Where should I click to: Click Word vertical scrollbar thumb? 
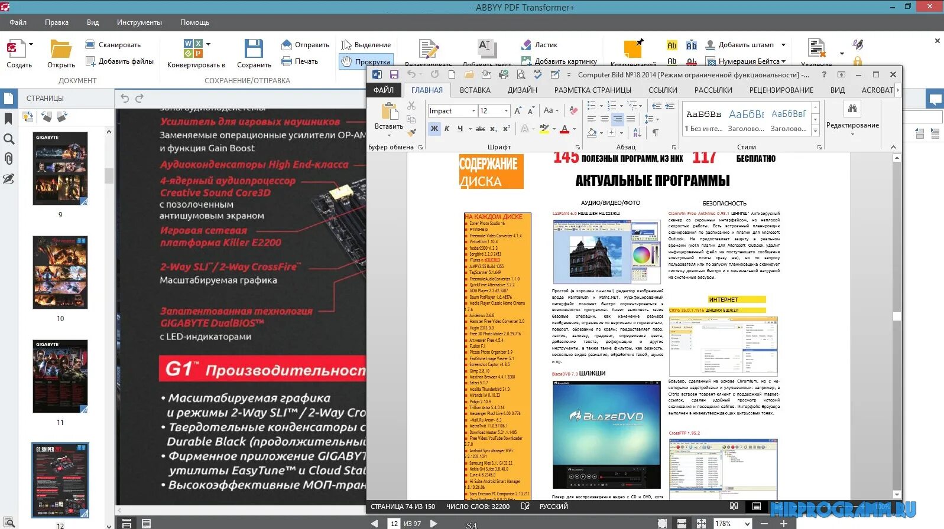[x=897, y=316]
